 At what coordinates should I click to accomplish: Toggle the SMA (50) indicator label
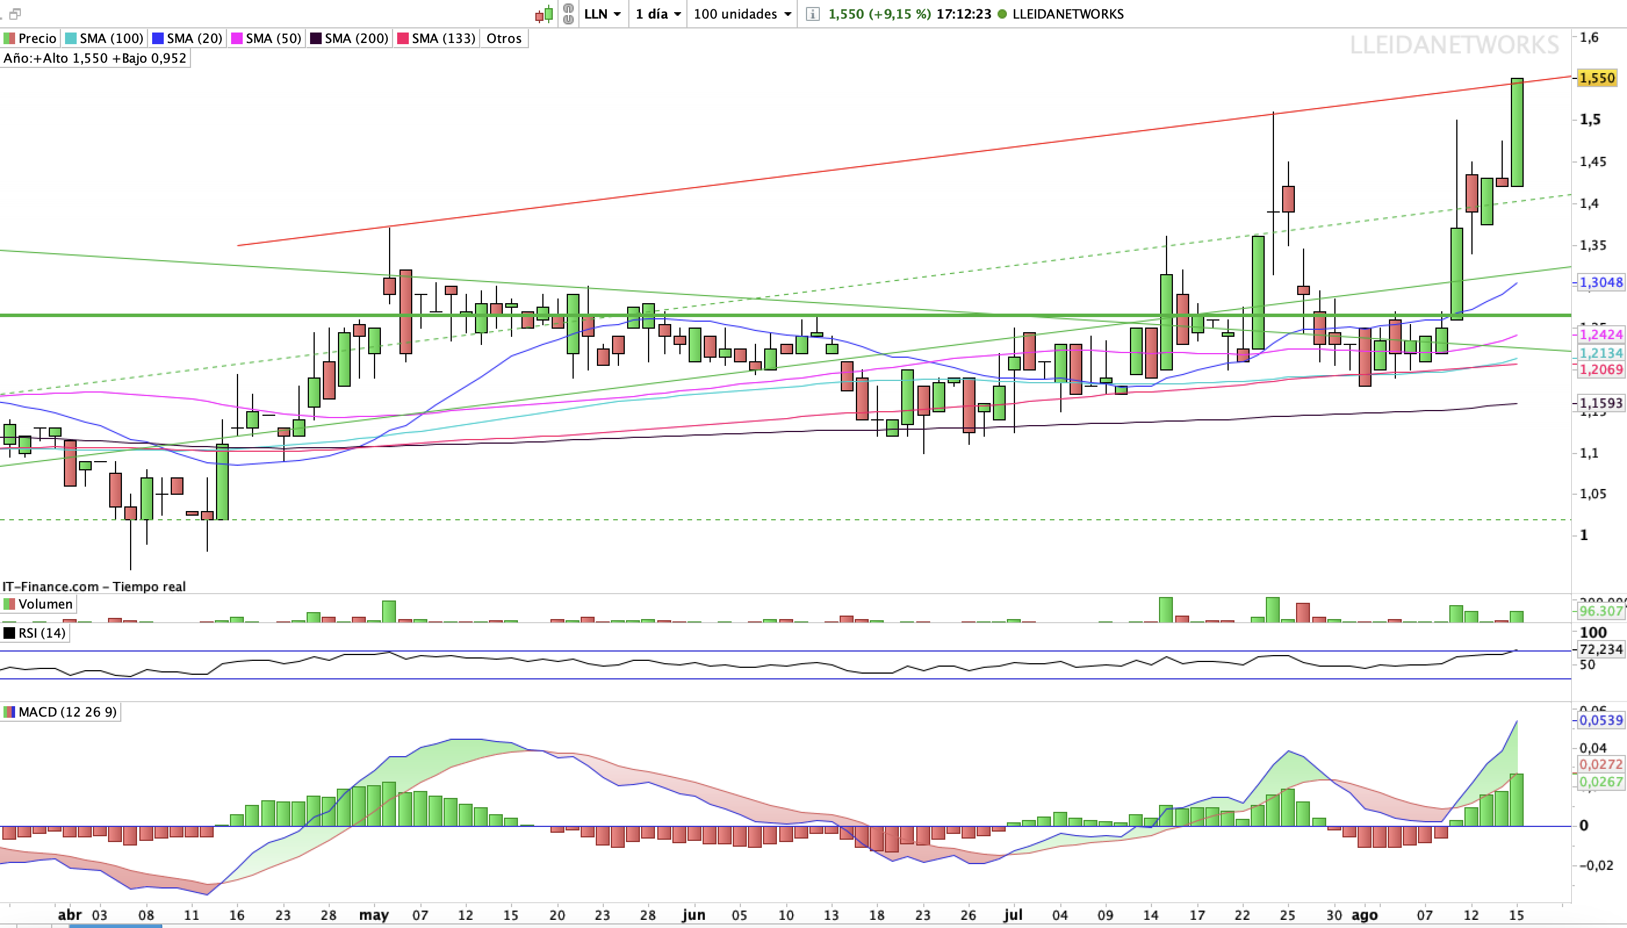(x=267, y=38)
